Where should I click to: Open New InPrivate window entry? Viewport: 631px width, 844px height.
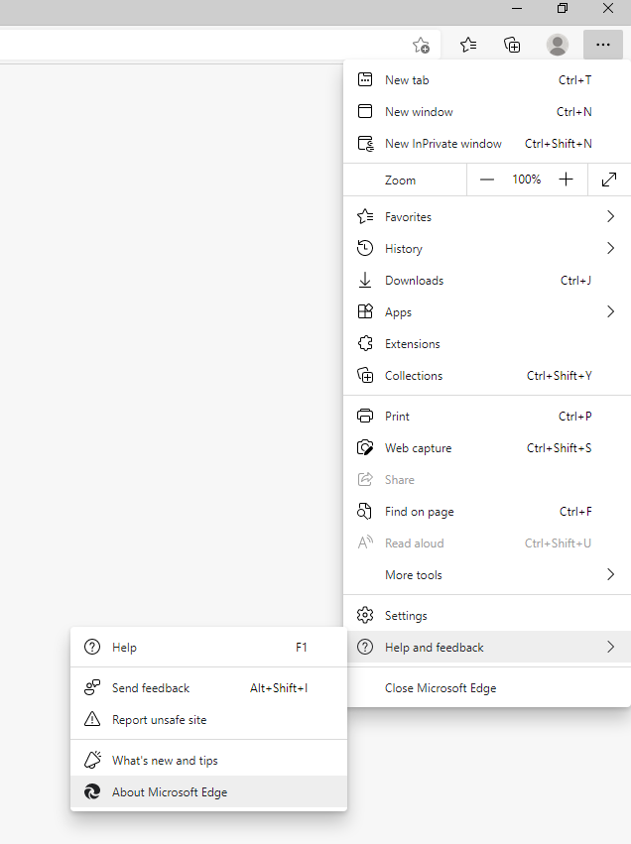coord(487,143)
